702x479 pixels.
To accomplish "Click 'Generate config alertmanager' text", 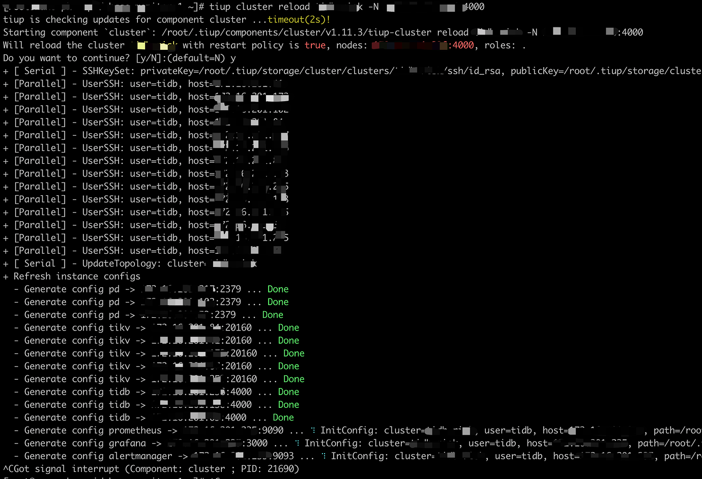I will (x=98, y=456).
